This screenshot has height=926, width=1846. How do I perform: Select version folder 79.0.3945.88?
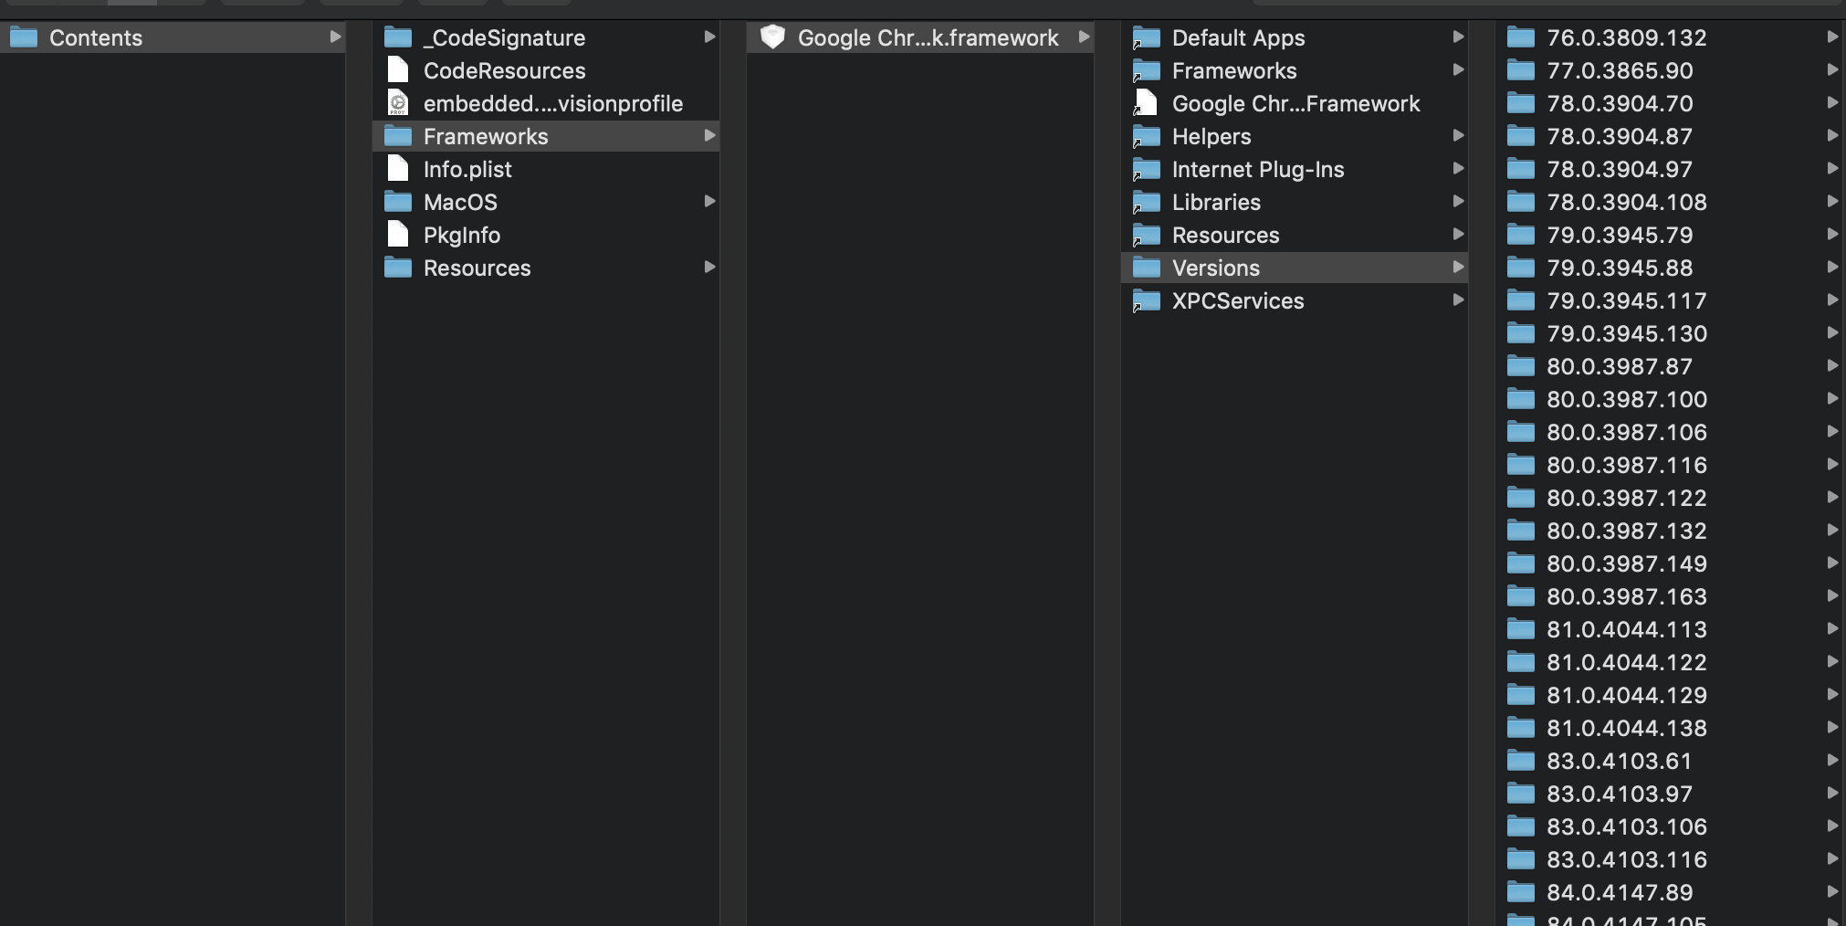click(1671, 268)
